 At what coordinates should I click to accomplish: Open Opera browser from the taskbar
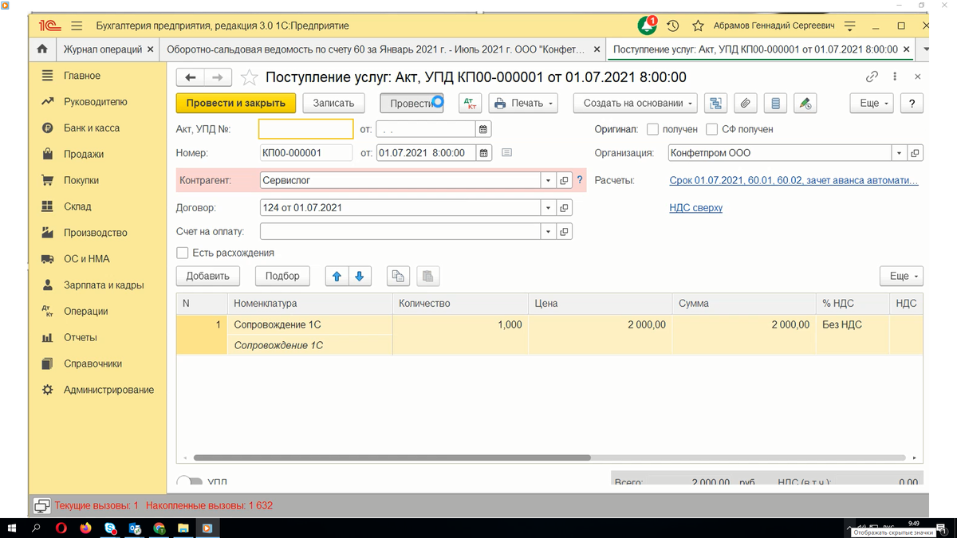coord(61,528)
